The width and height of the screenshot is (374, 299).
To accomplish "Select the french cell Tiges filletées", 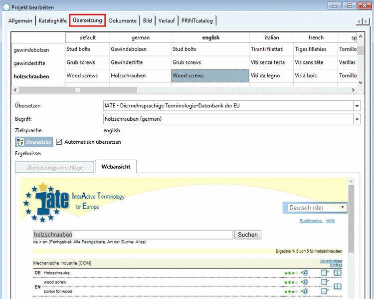I will [x=316, y=49].
